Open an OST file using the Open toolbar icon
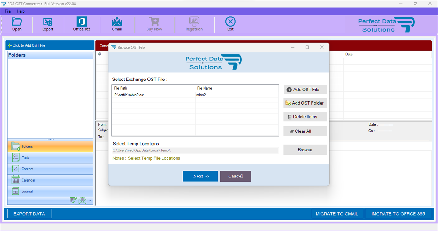This screenshot has height=231, width=438. (x=17, y=24)
